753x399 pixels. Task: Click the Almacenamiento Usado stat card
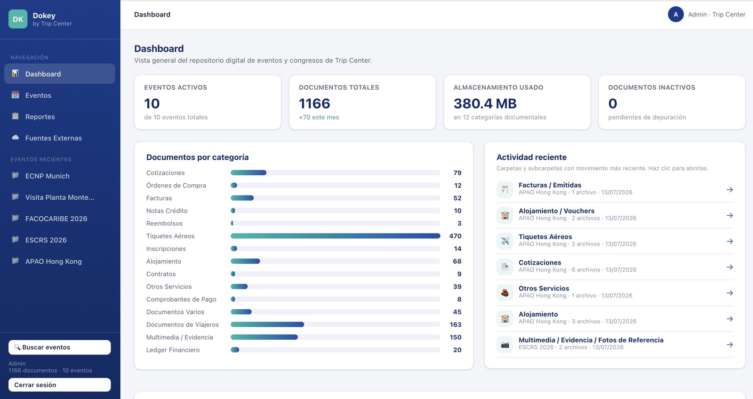(517, 102)
